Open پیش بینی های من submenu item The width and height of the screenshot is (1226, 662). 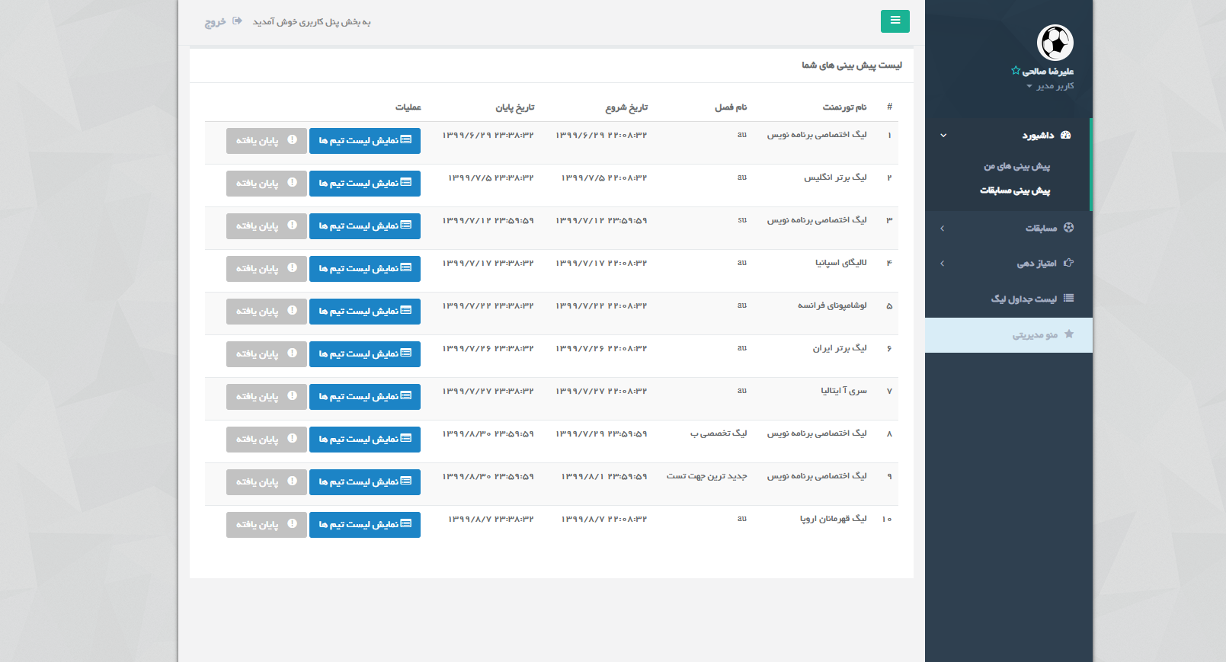1016,166
